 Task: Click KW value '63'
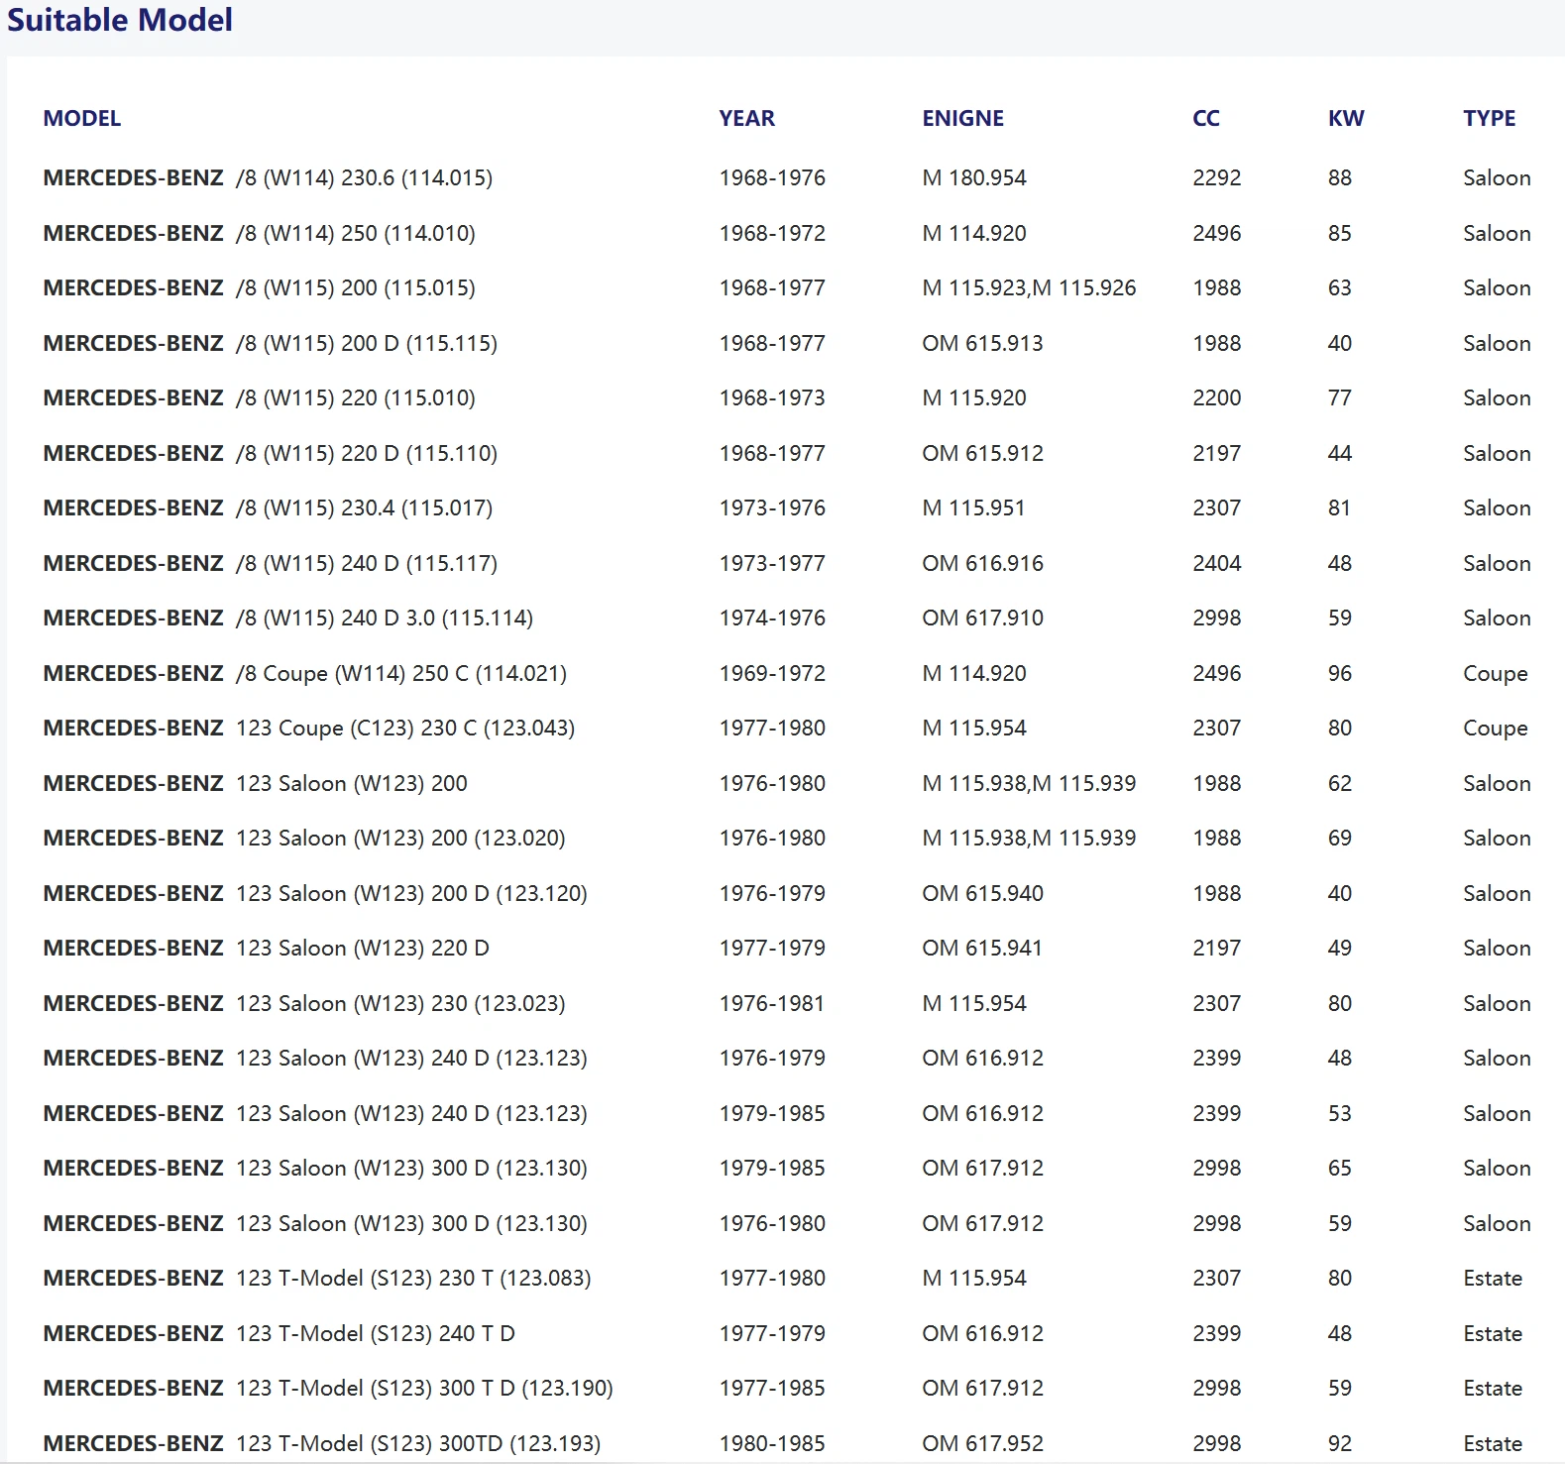pos(1340,287)
